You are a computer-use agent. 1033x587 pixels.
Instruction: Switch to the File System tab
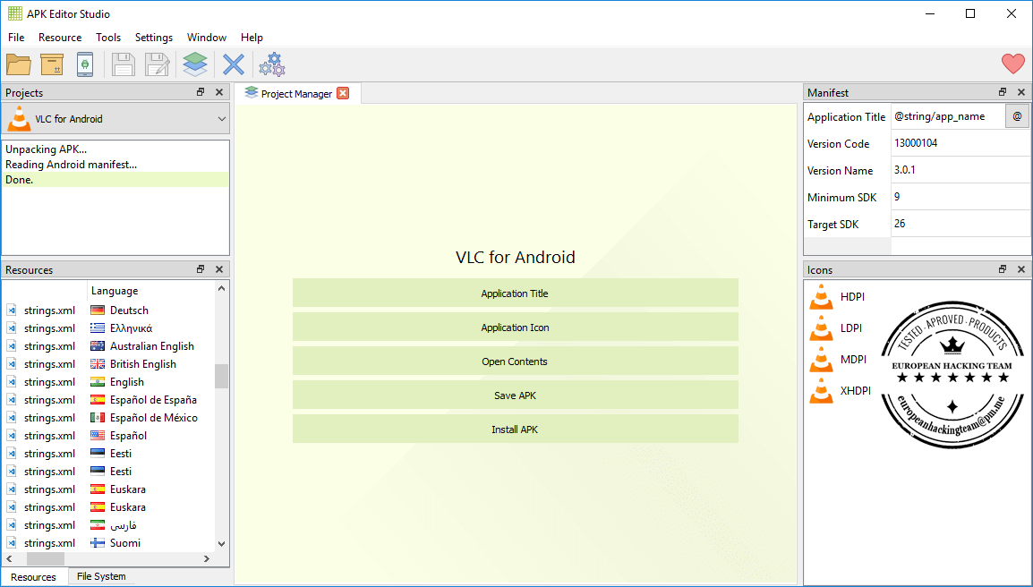(x=100, y=576)
